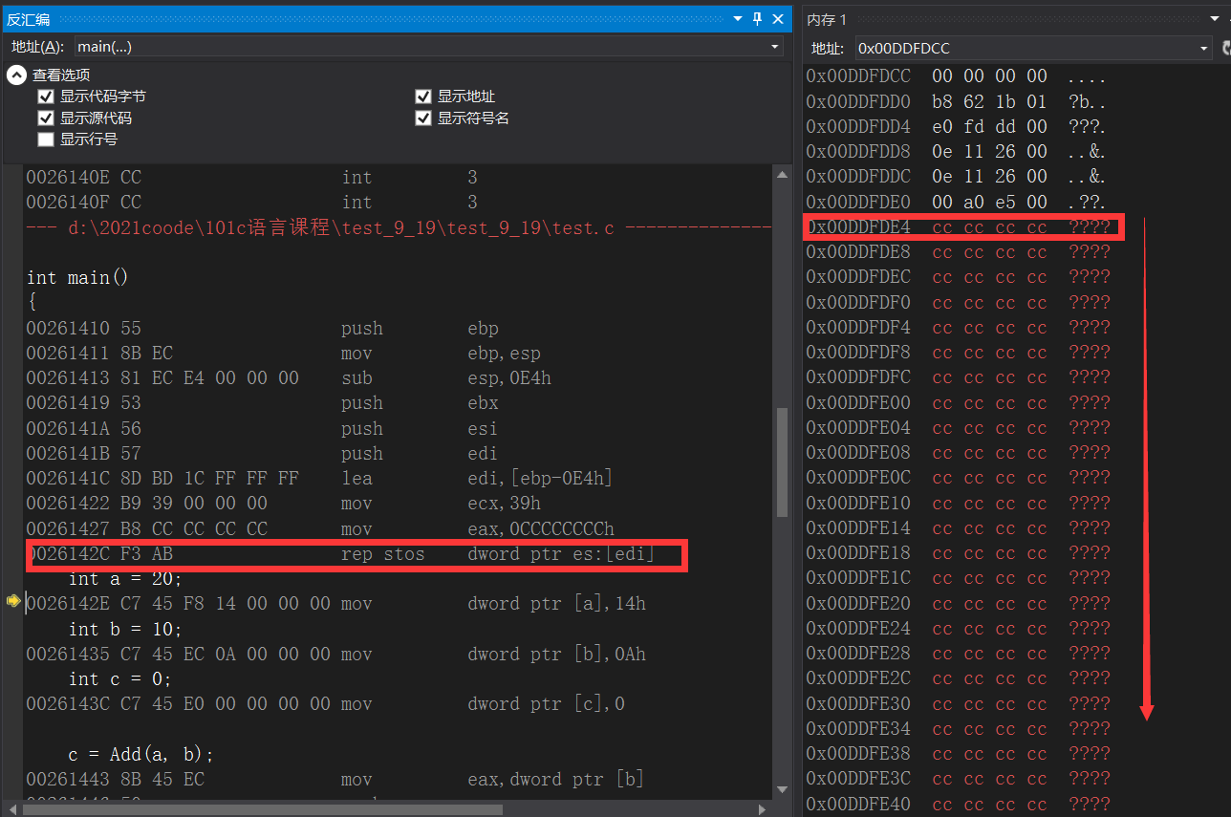Click memory row 0x00DDFDDC
Image resolution: width=1231 pixels, height=817 pixels.
[x=957, y=176]
